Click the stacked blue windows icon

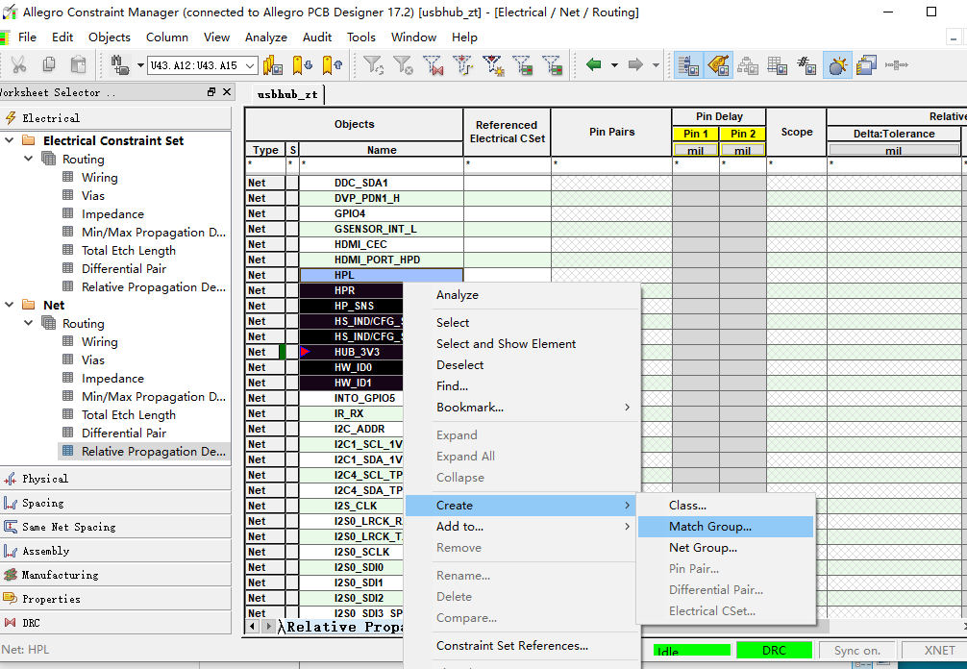tap(866, 64)
